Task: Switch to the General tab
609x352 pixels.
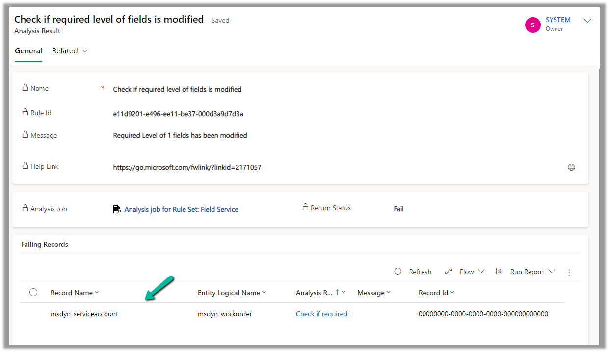Action: 28,51
